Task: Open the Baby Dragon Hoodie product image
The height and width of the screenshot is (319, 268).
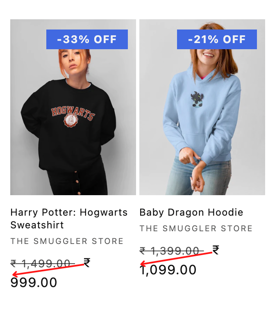Action: coord(202,107)
